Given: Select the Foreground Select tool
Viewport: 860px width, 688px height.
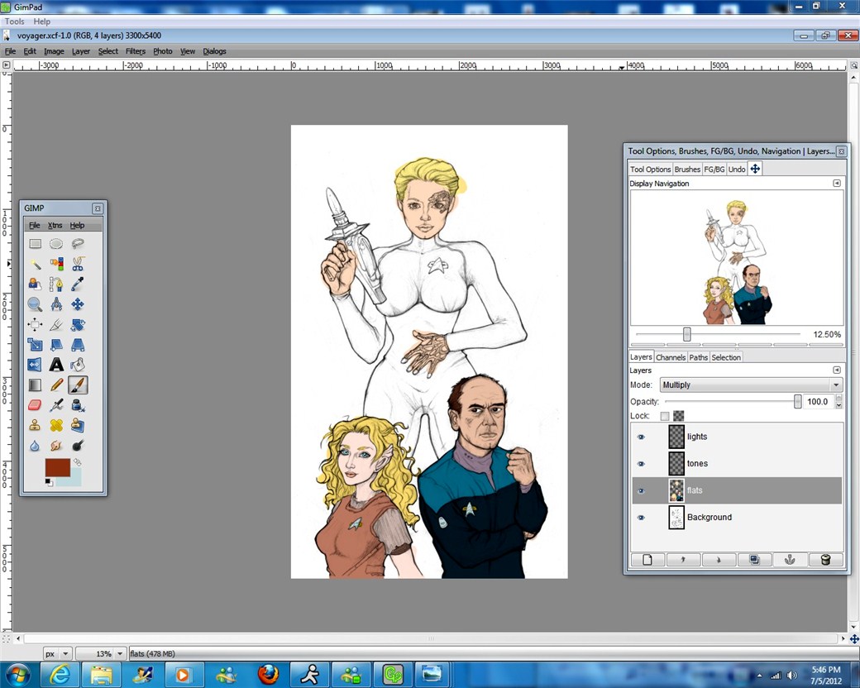Looking at the screenshot, I should pyautogui.click(x=35, y=284).
